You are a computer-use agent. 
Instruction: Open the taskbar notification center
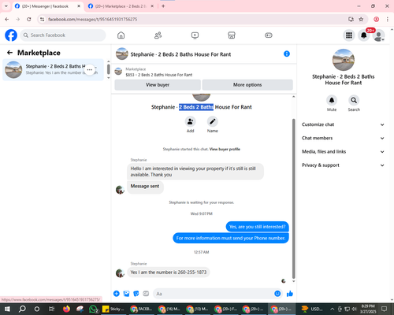pyautogui.click(x=385, y=309)
